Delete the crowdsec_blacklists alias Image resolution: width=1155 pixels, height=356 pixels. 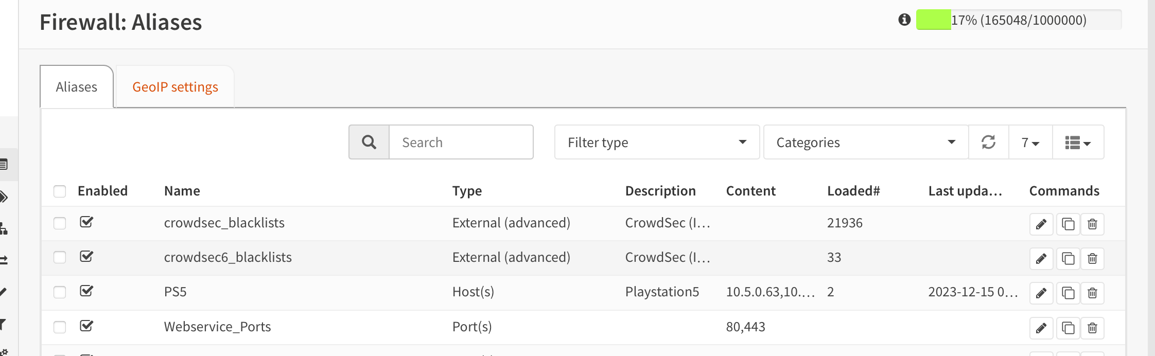point(1092,224)
